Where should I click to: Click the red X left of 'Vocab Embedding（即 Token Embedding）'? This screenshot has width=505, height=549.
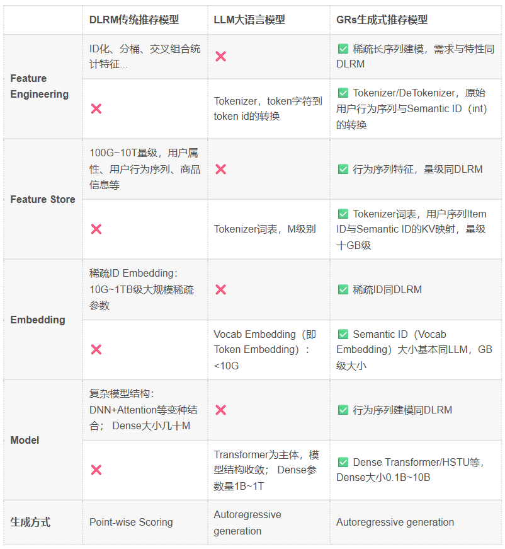click(x=96, y=349)
